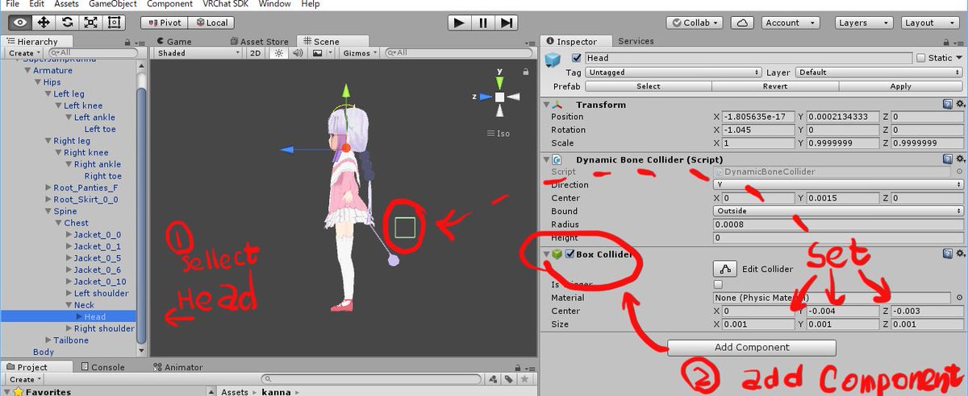Open Dynamic Bone Collider gear menu

960,159
